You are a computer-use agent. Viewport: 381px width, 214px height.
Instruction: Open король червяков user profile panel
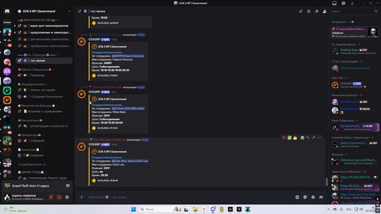[26, 197]
